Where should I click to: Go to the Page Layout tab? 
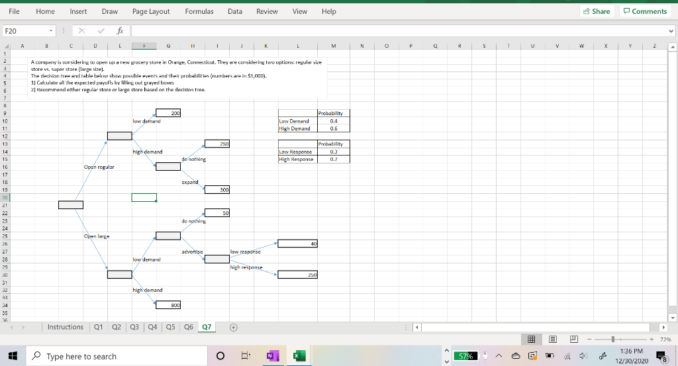point(151,11)
